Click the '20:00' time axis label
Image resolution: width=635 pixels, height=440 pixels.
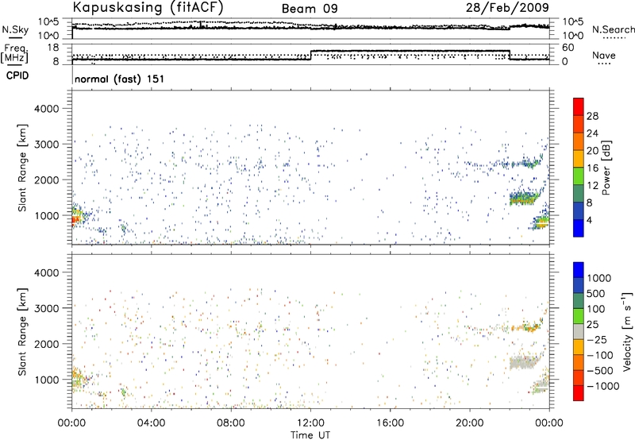(469, 423)
